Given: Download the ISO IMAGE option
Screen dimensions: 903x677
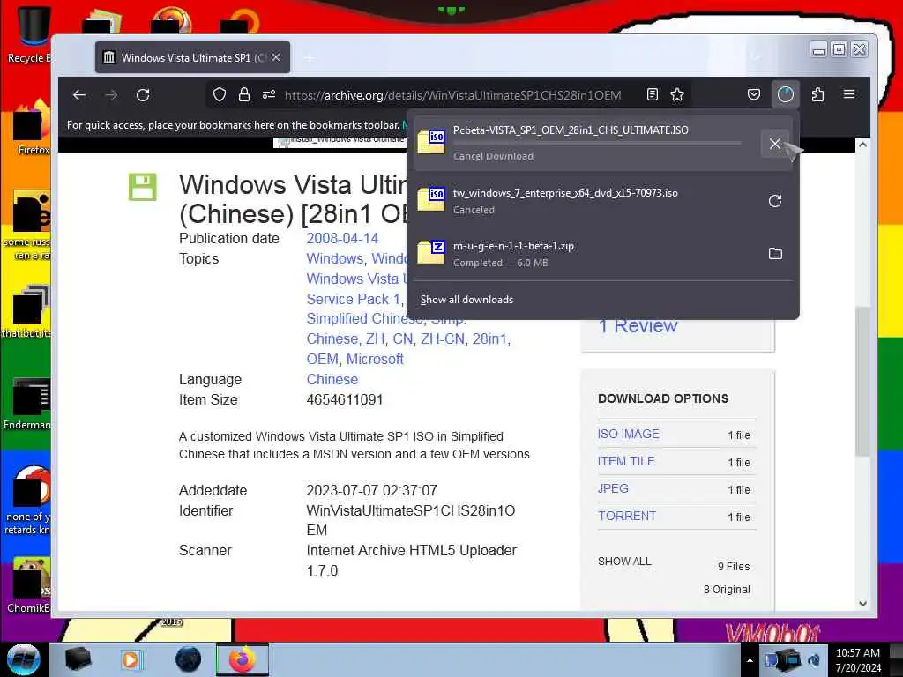Looking at the screenshot, I should point(628,434).
